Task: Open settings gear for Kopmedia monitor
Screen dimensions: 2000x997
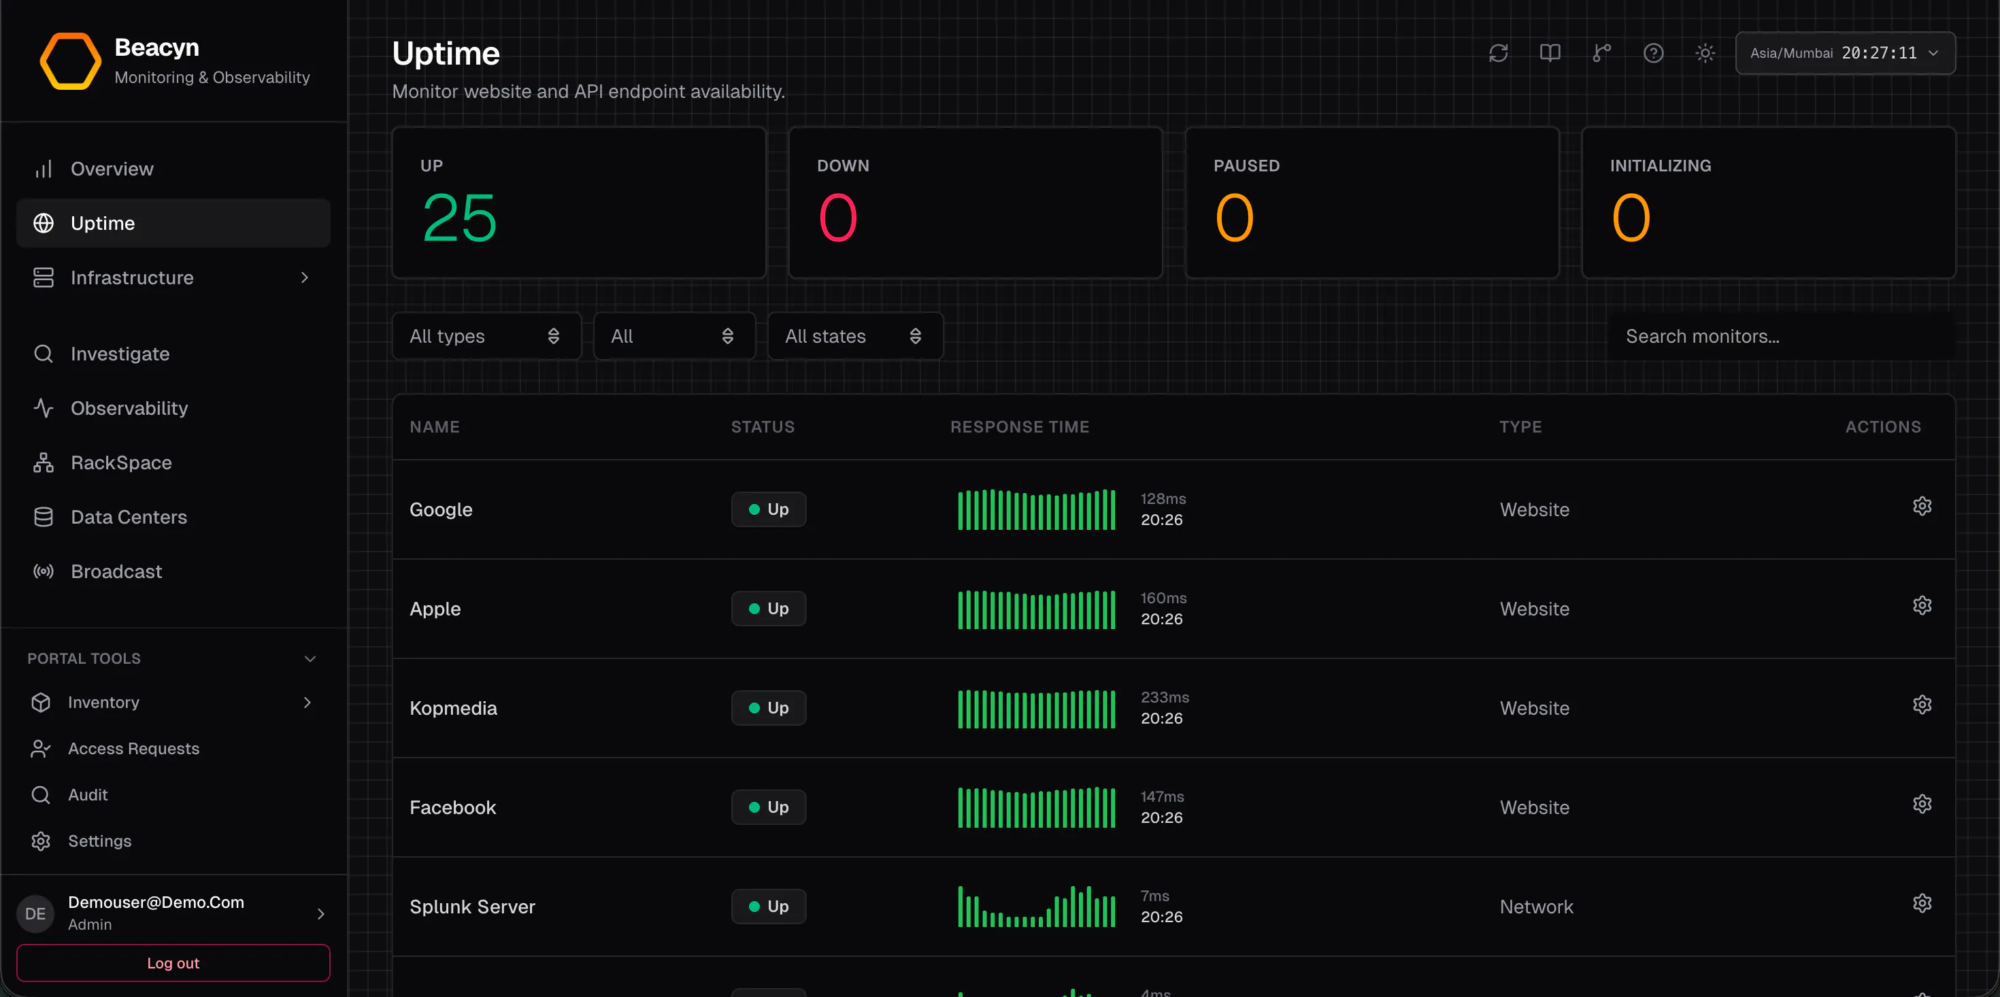Action: pos(1922,705)
